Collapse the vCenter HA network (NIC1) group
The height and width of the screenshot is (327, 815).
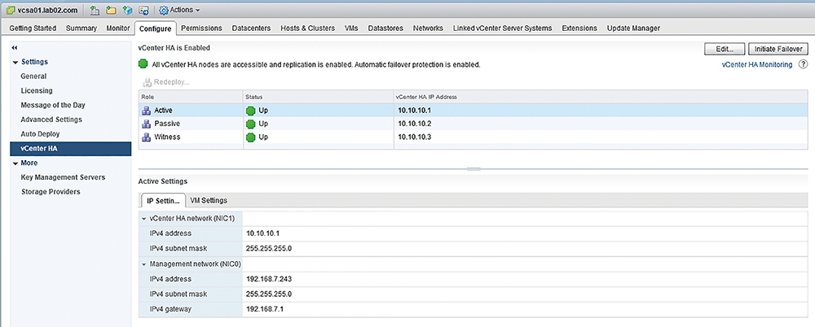(144, 219)
